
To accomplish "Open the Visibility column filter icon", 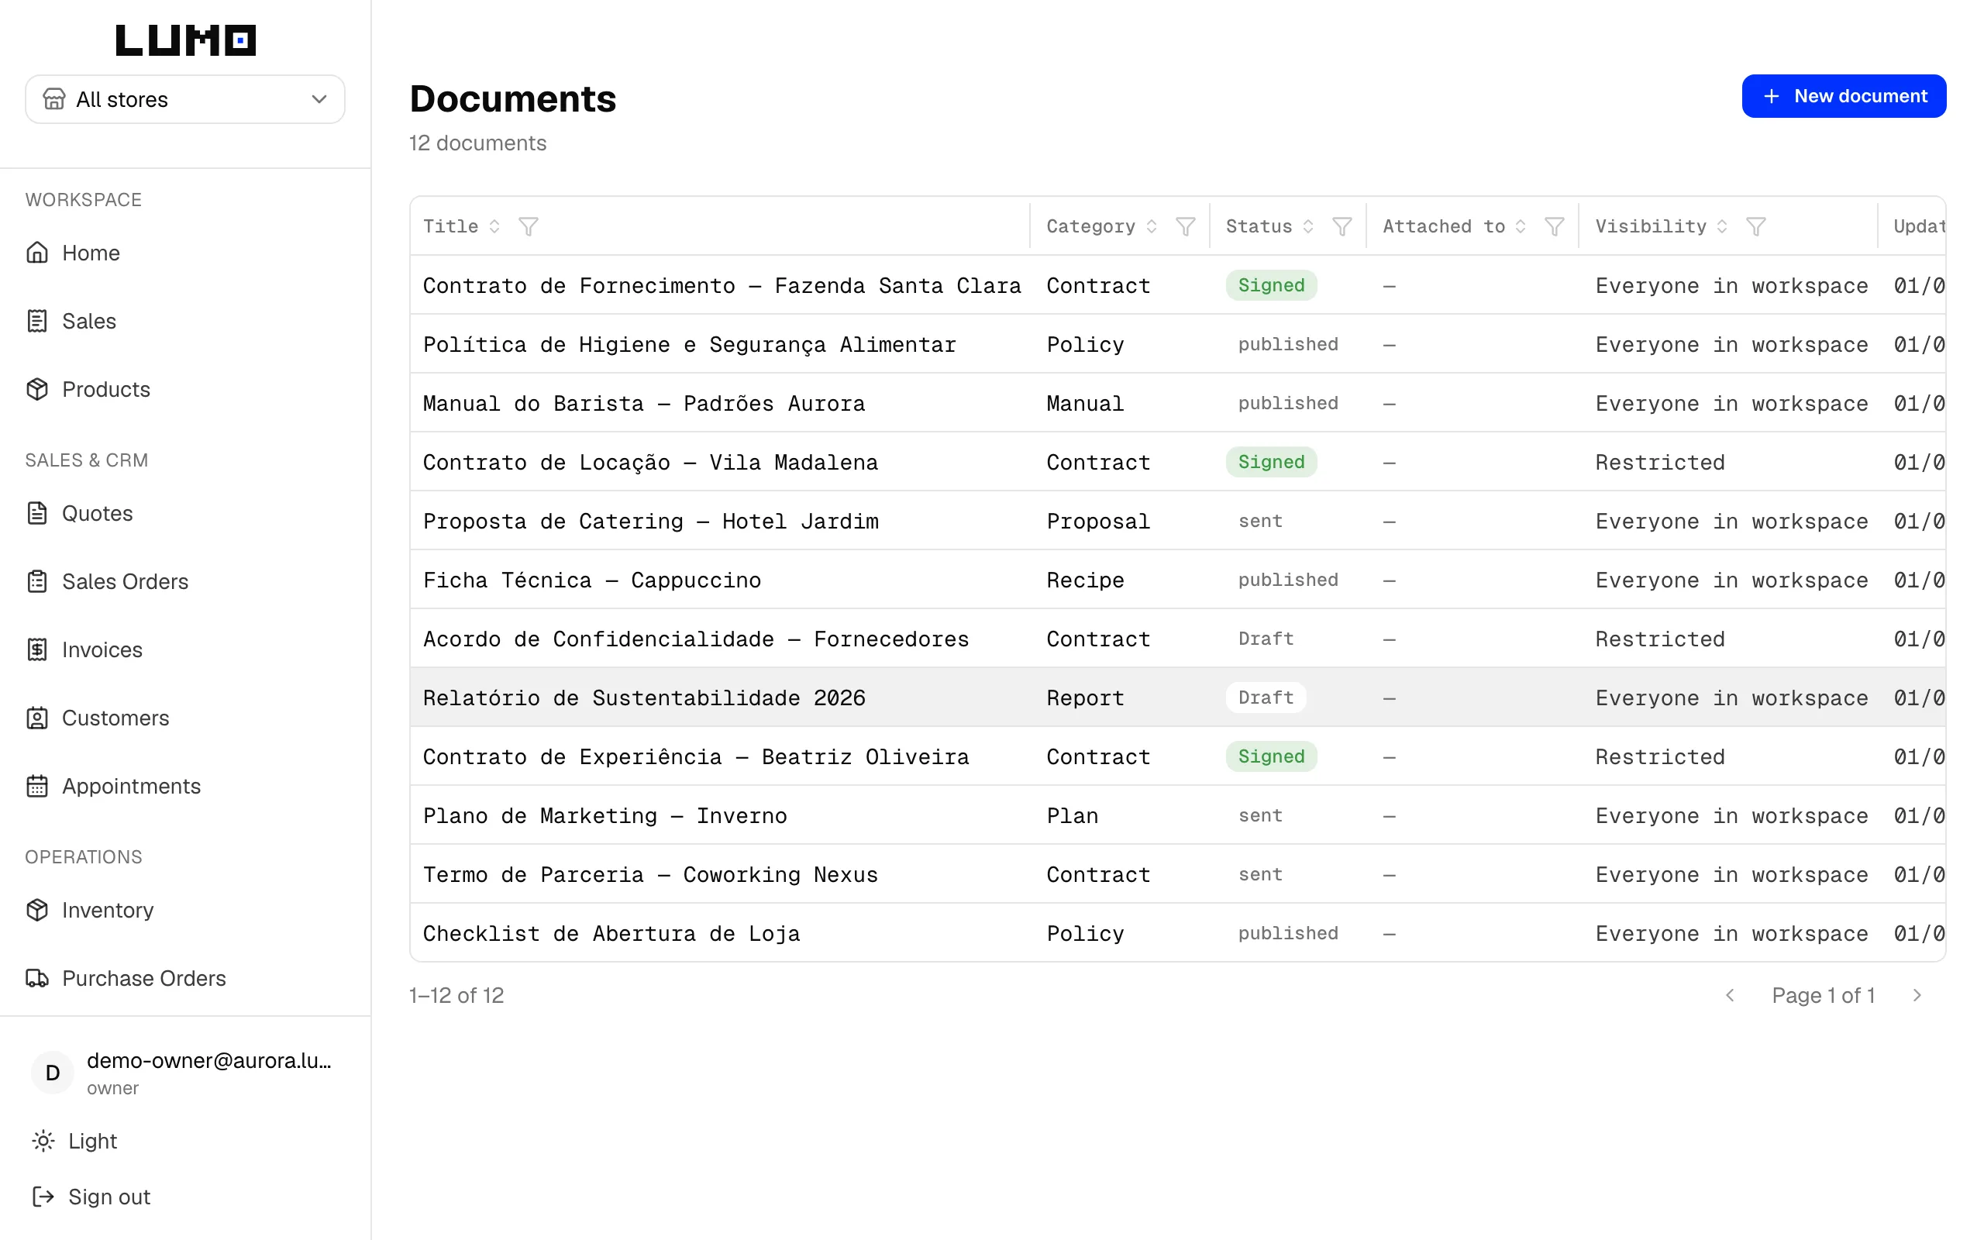I will pos(1756,226).
